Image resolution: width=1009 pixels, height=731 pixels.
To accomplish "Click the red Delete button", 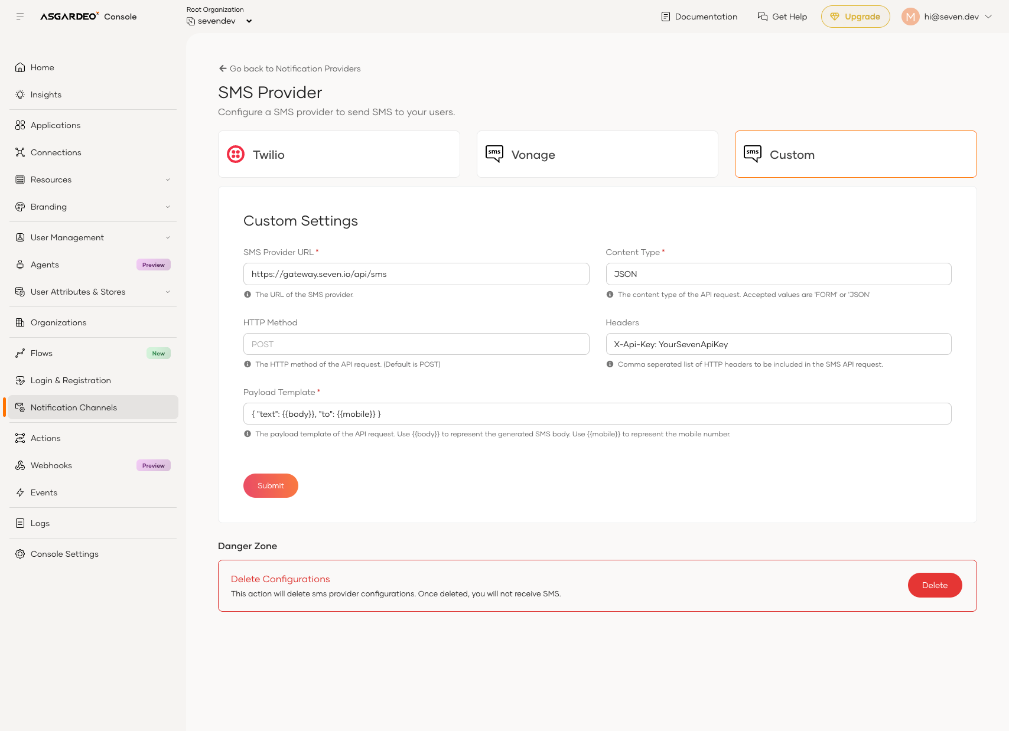I will tap(935, 585).
